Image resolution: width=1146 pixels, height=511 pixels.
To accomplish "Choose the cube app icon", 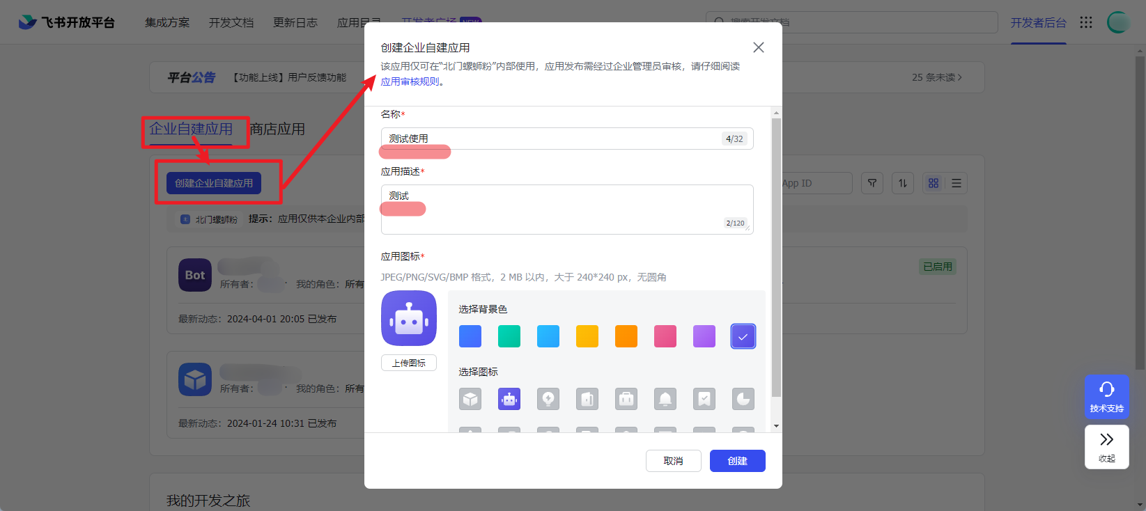I will click(470, 399).
